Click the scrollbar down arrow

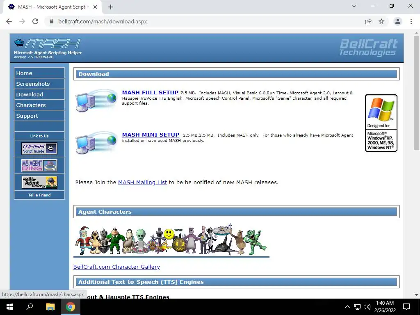[x=416, y=295]
